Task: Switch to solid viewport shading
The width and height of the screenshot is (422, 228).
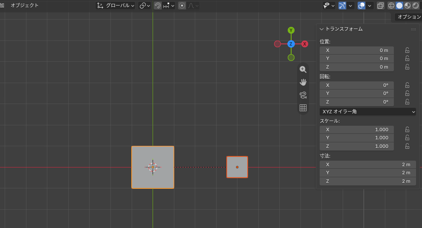Action: tap(399, 6)
